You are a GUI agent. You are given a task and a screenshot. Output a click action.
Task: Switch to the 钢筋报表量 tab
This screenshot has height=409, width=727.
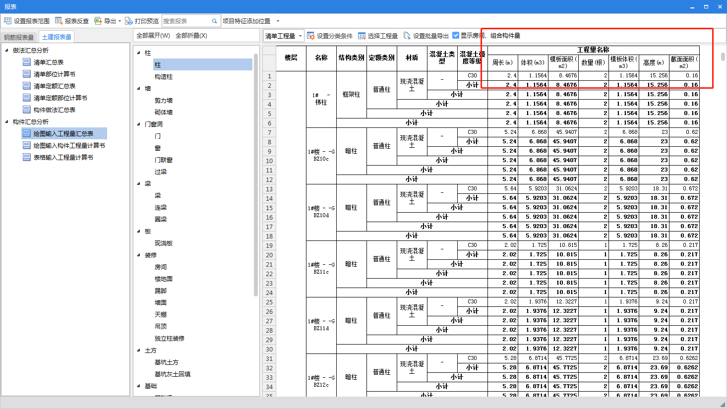click(19, 37)
